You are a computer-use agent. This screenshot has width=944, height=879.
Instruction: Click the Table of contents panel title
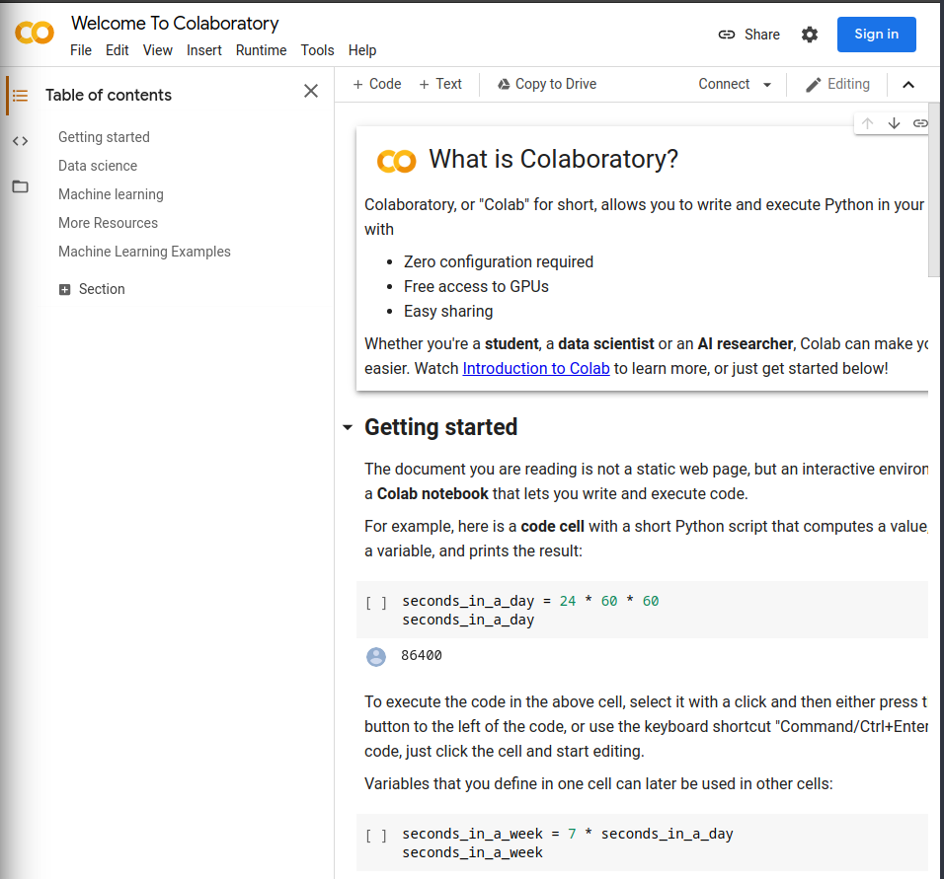click(109, 95)
